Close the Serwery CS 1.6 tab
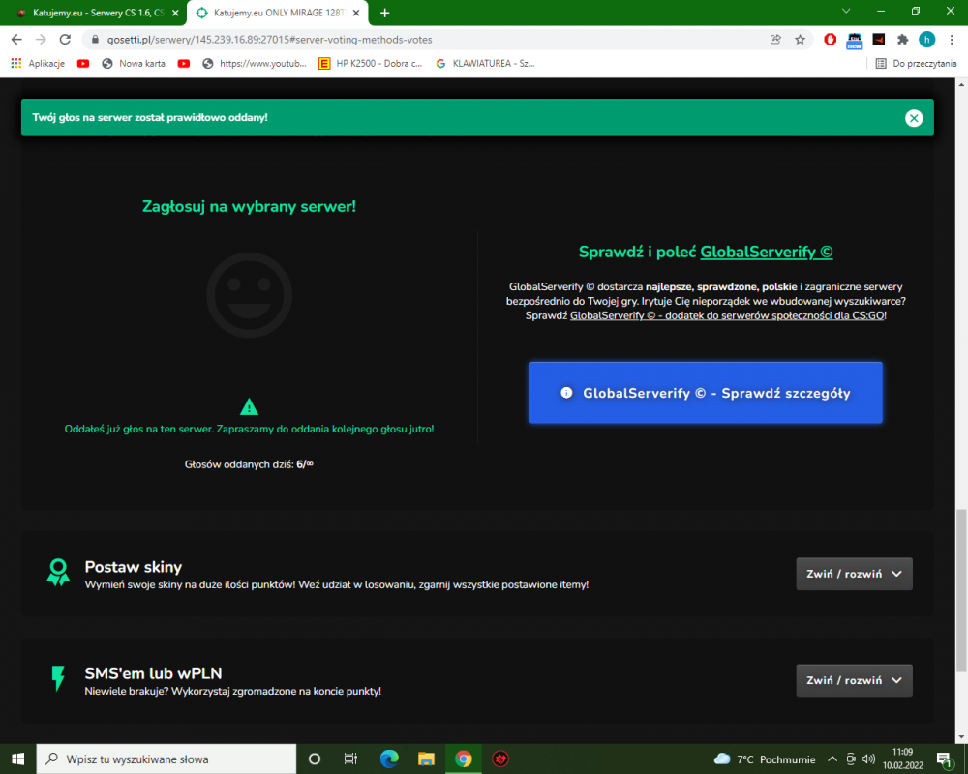The height and width of the screenshot is (774, 968). point(175,13)
